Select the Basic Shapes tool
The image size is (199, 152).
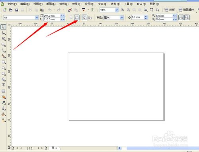[x=4, y=79]
